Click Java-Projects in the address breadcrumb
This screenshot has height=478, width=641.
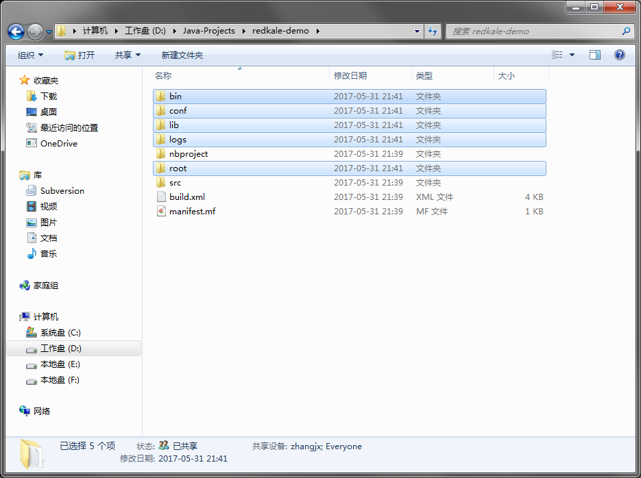click(x=208, y=31)
